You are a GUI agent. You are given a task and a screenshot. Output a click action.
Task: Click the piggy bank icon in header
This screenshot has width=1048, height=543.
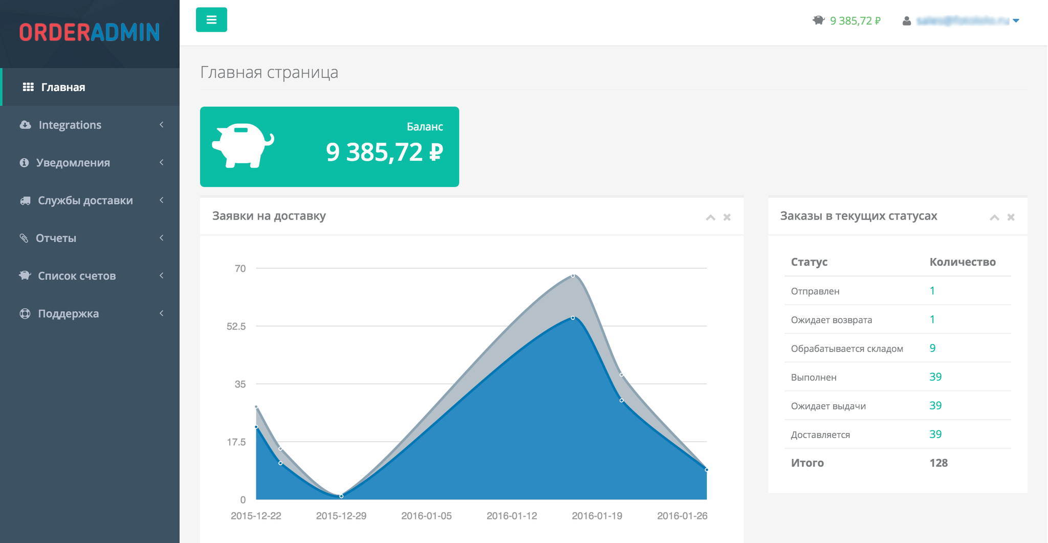pos(818,20)
